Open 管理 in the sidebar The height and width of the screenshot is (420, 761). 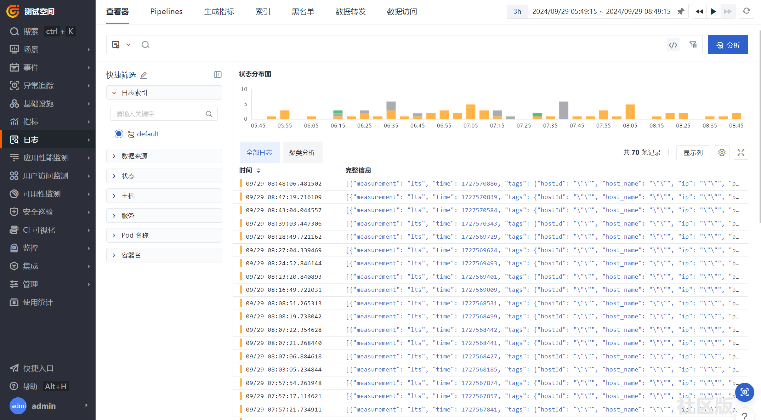48,284
